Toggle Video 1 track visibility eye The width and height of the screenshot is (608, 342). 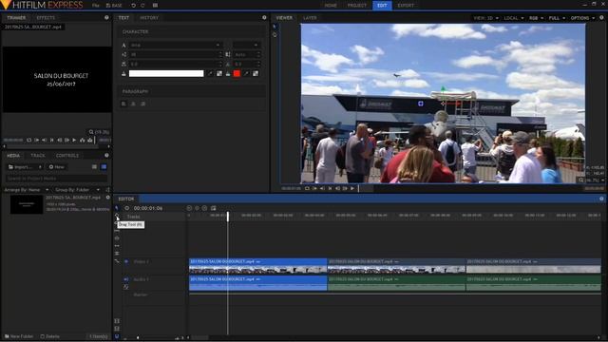[x=126, y=262]
